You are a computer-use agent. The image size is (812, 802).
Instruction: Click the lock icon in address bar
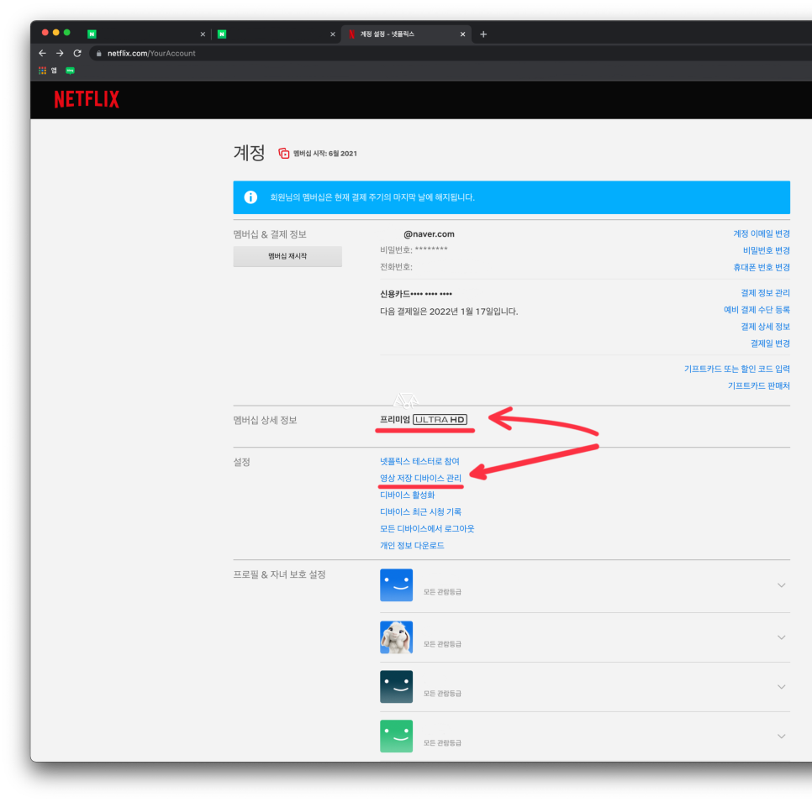(x=99, y=53)
